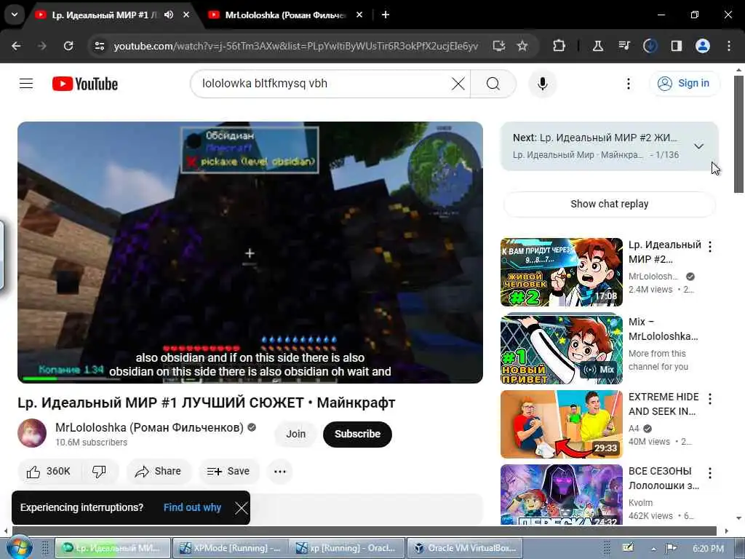Viewport: 745px width, 559px height.
Task: Open options for EXTREME HIDE AND SEEK video
Action: pos(710,398)
